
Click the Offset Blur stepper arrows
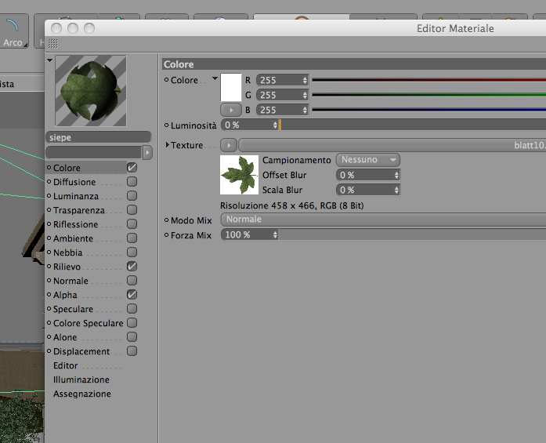click(x=396, y=175)
